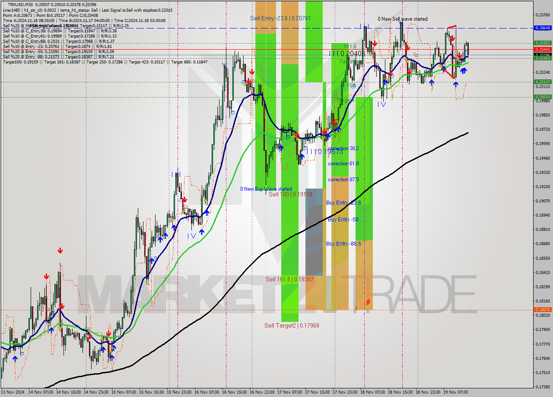Image resolution: width=553 pixels, height=397 pixels.
Task: Click the '15 Nov 07:30' time axis label
Action: click(124, 392)
